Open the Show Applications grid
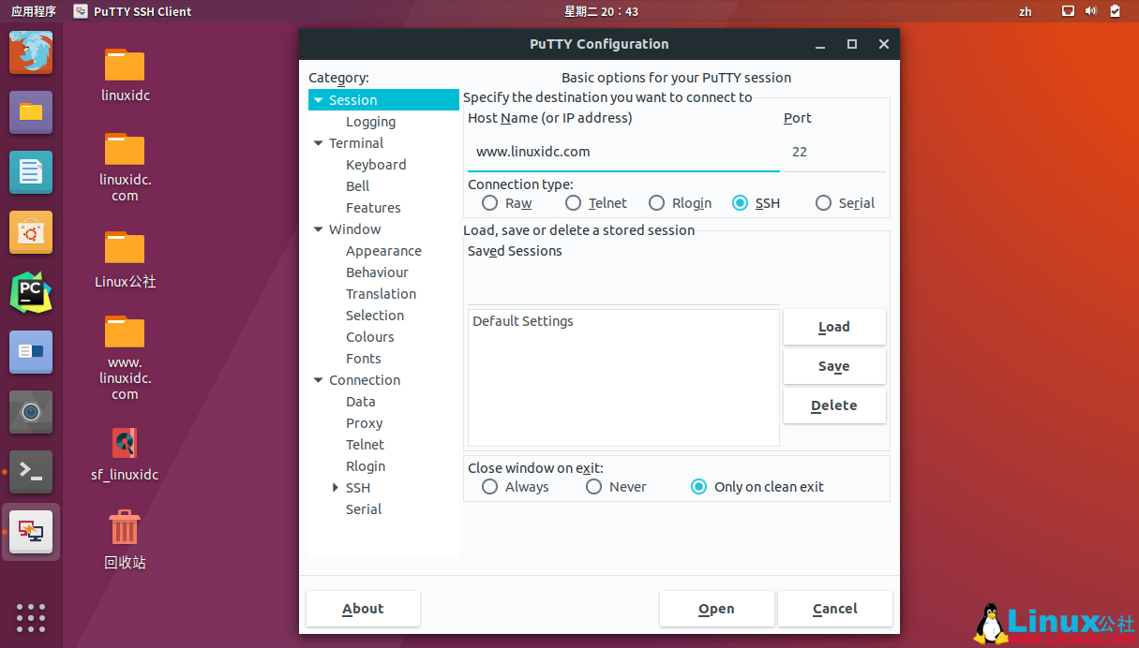1139x648 pixels. (x=31, y=618)
